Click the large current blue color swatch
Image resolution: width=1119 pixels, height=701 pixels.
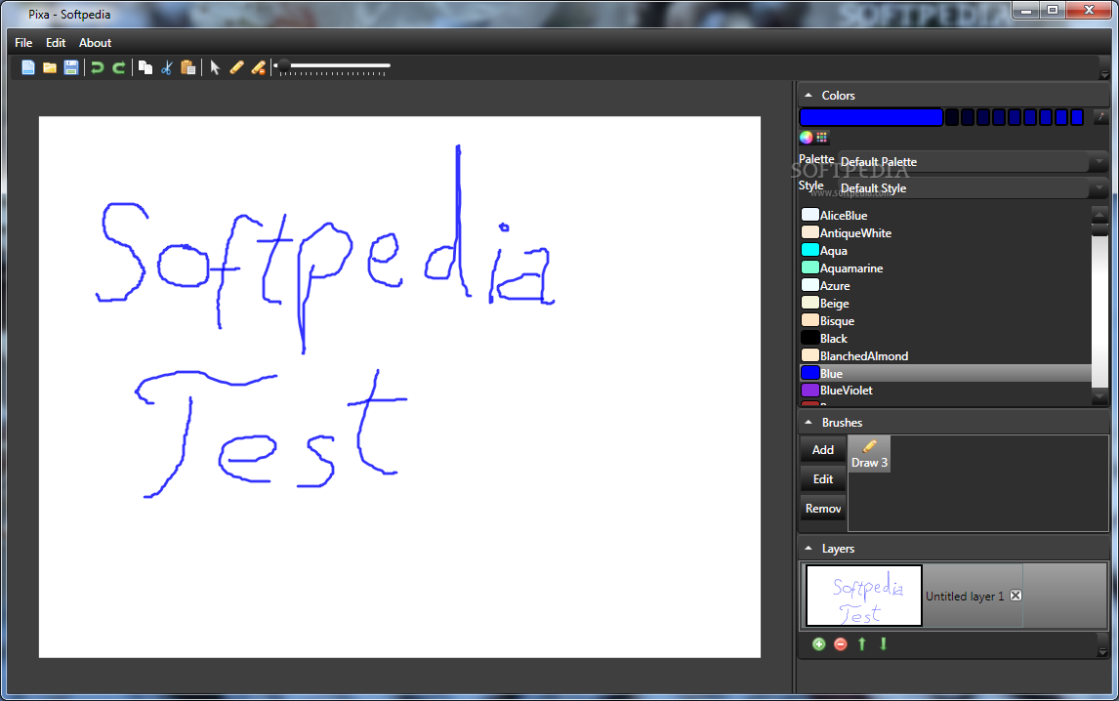point(871,117)
